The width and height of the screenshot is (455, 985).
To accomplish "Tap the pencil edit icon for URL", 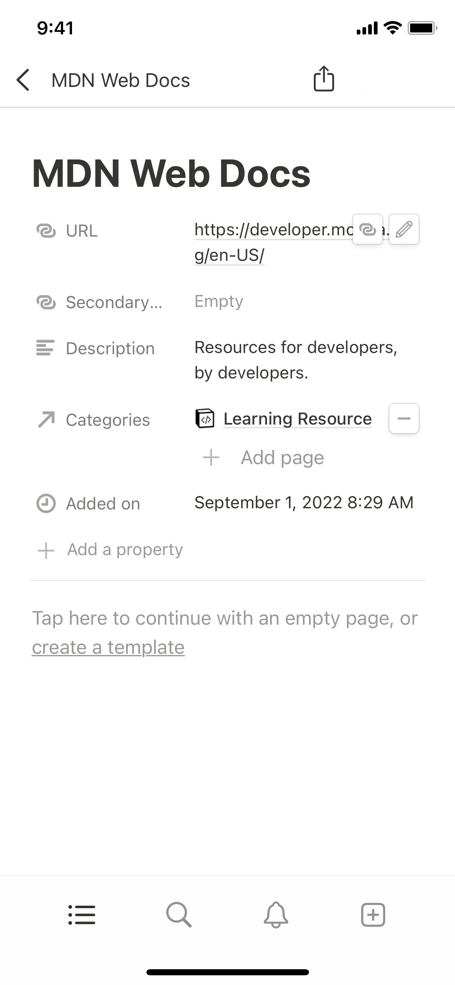I will [404, 229].
